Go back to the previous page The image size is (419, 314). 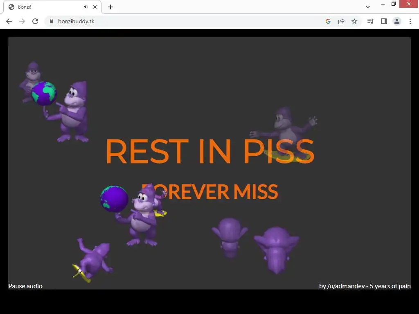coord(9,21)
